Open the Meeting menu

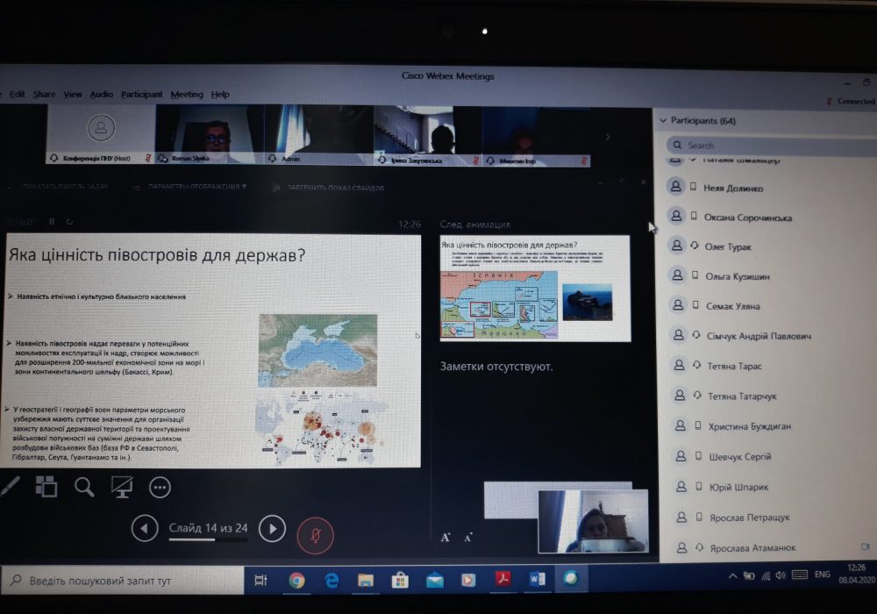point(186,95)
